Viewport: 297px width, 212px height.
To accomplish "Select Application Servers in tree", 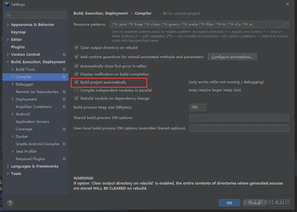I will click(32, 122).
